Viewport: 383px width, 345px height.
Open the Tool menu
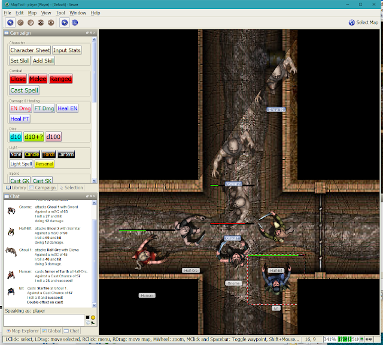tap(60, 13)
